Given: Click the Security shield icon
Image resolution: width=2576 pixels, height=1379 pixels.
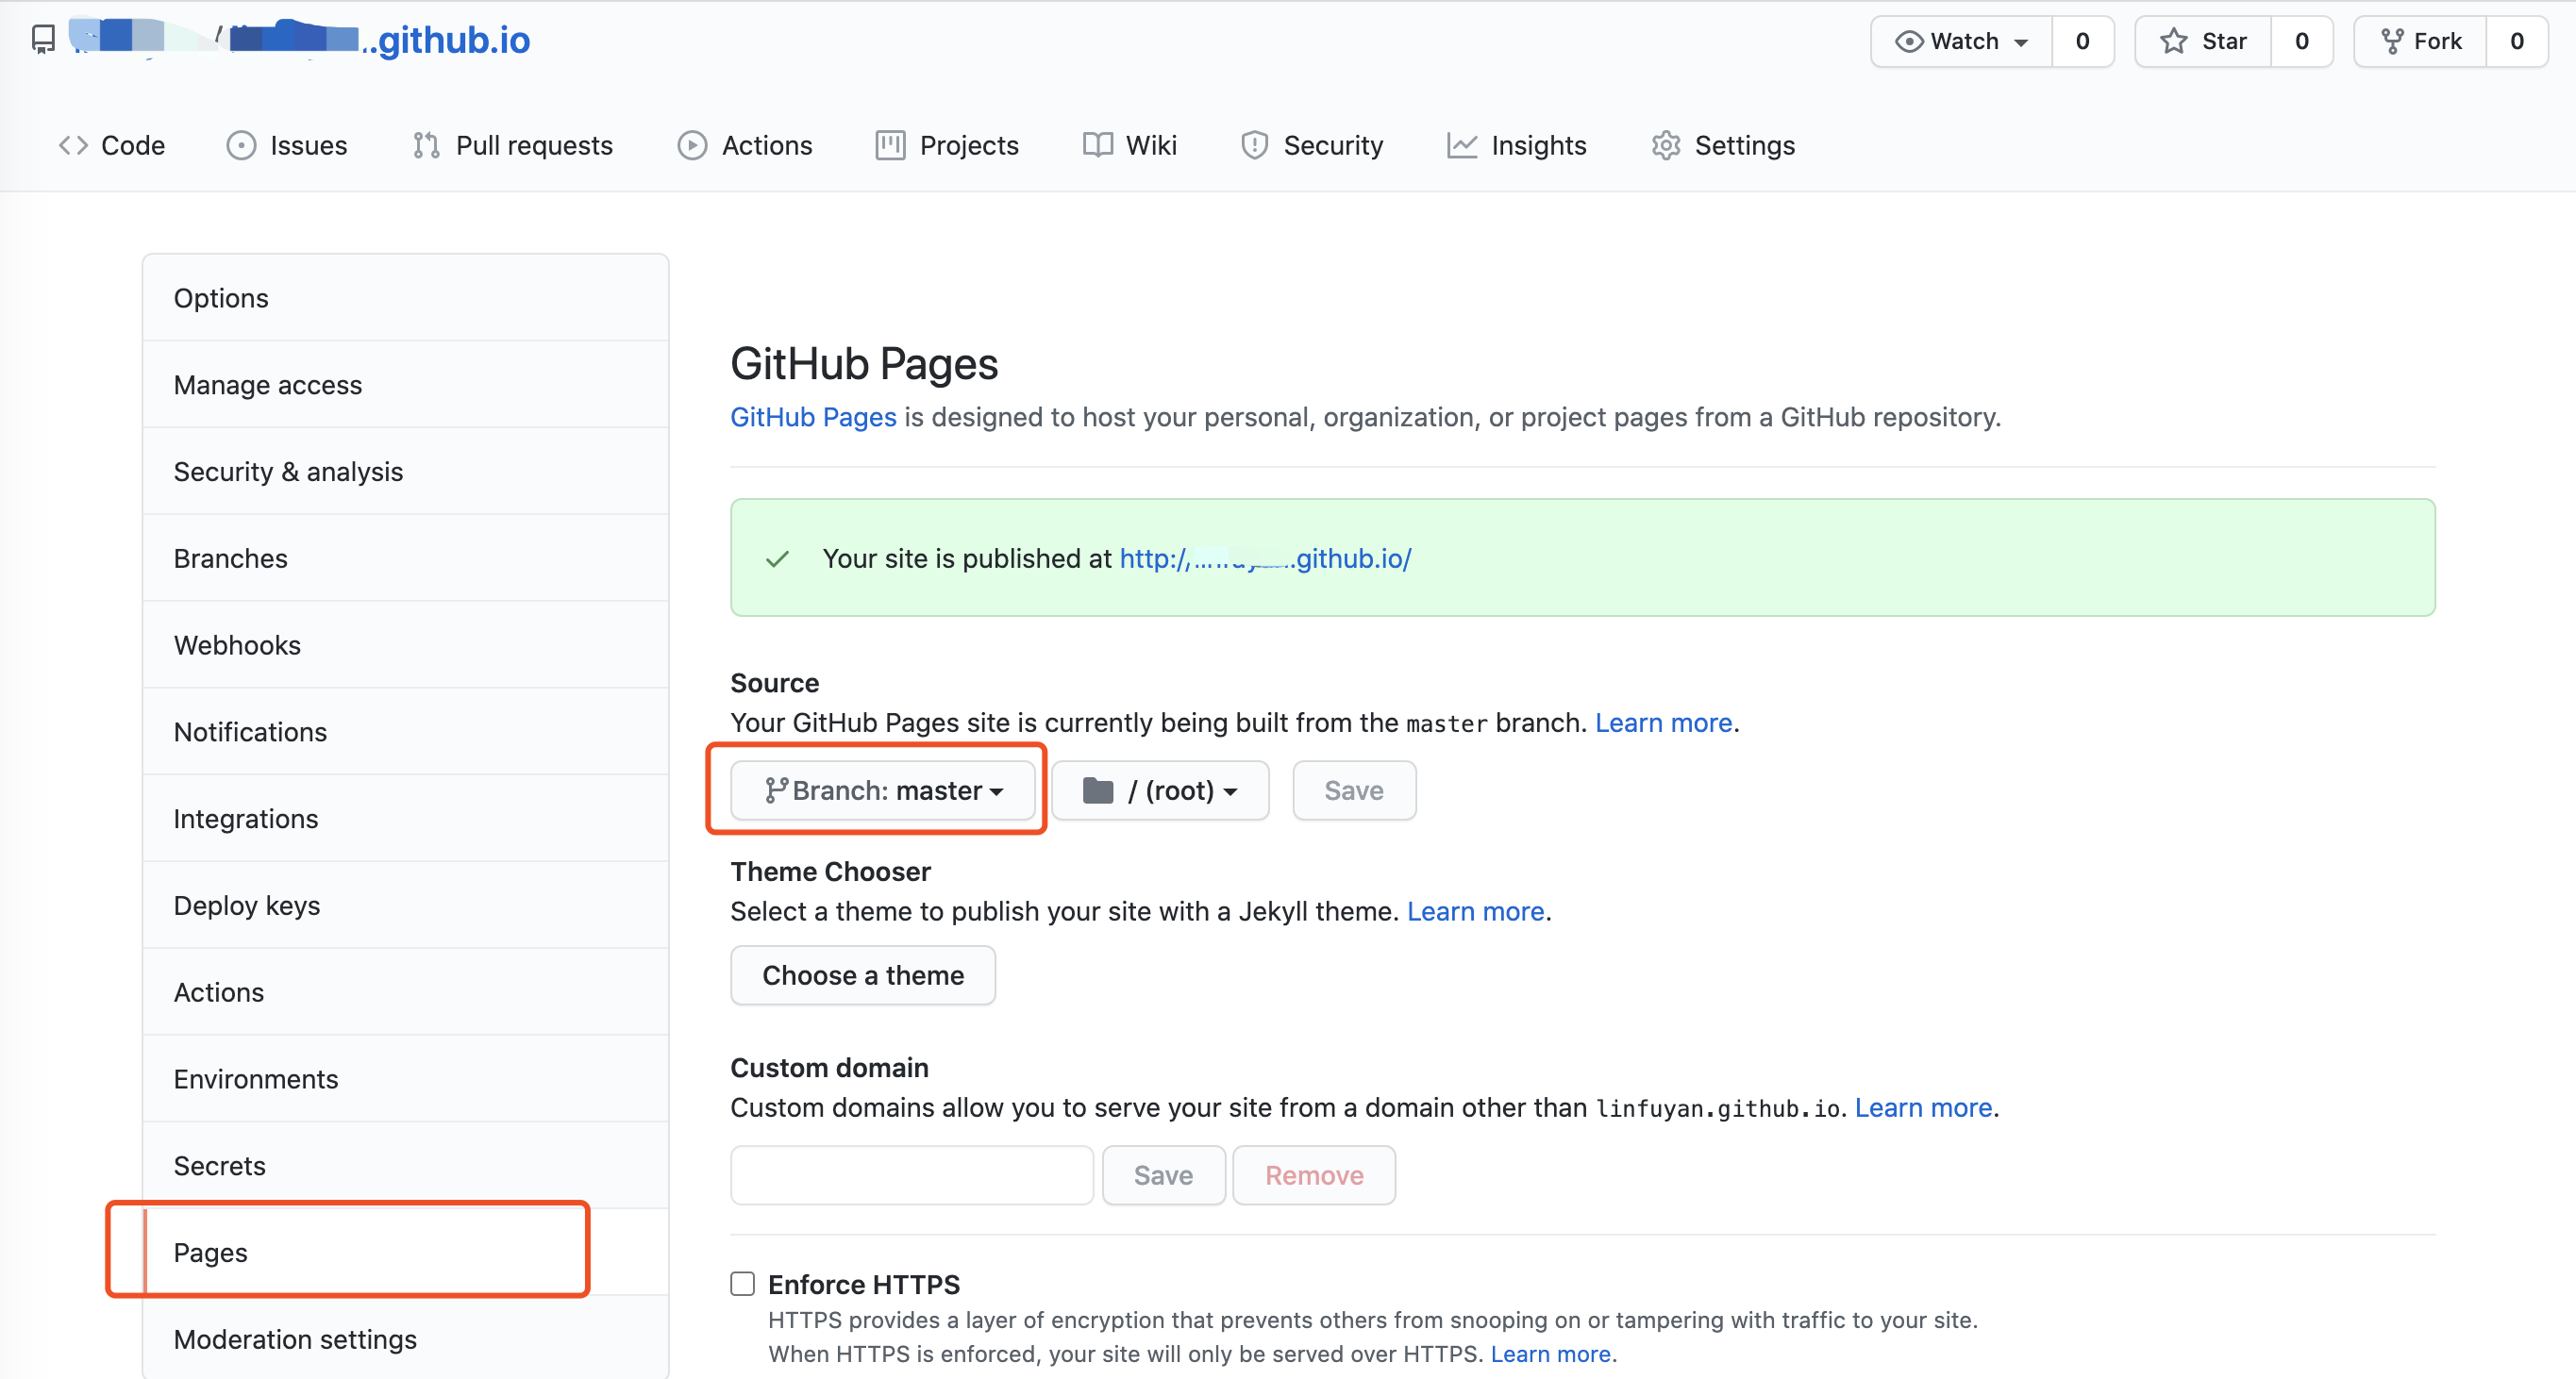Looking at the screenshot, I should (x=1254, y=146).
